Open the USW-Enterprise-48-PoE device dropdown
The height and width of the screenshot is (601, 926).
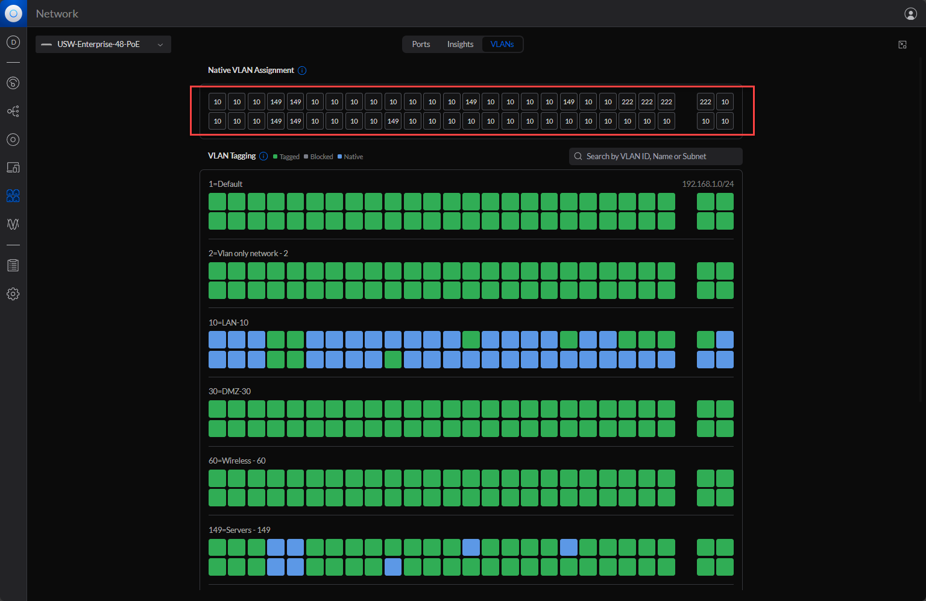(x=103, y=45)
